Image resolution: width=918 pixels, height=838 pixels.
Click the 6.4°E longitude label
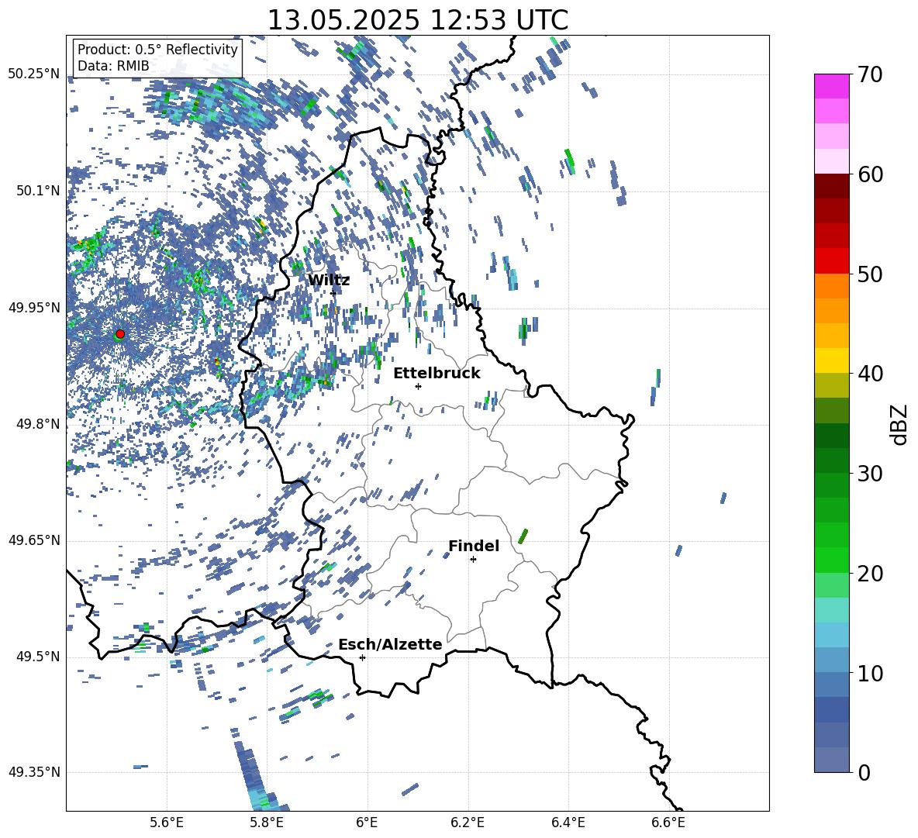(568, 822)
